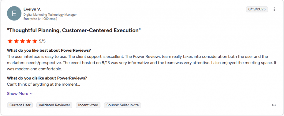Click the 5/5 rating score text
This screenshot has width=284, height=116.
(x=42, y=41)
